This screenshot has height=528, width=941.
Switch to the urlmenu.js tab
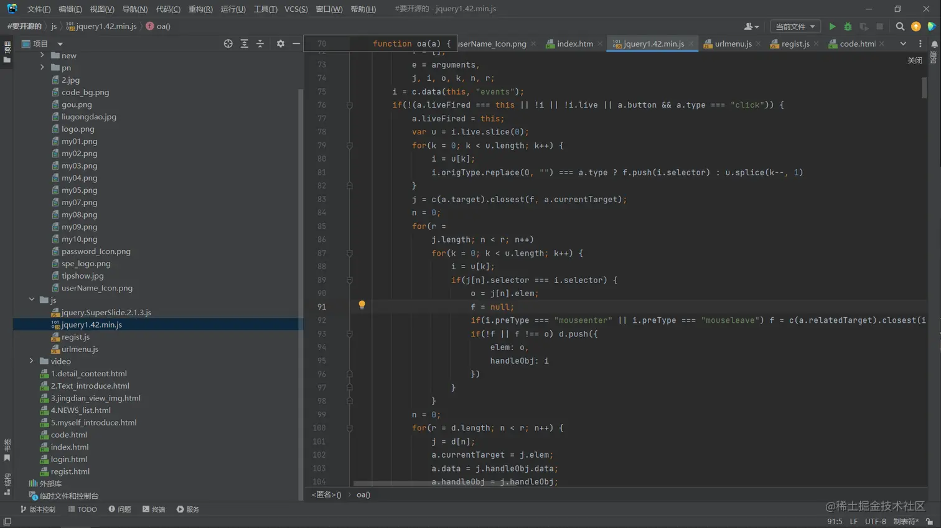[733, 44]
